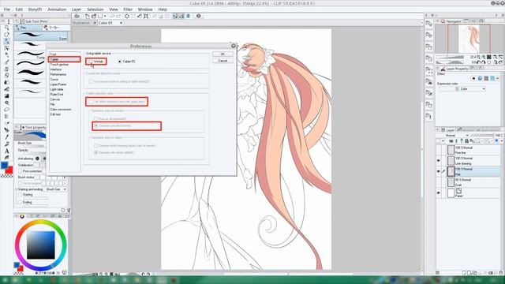This screenshot has height=284, width=505.
Task: Click the Scale/Rotate transform icon in command bar
Action: 146,16
